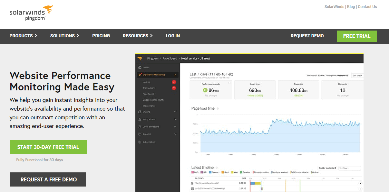
Task: Click the Page size 408.88KB card
Action: 298,90
